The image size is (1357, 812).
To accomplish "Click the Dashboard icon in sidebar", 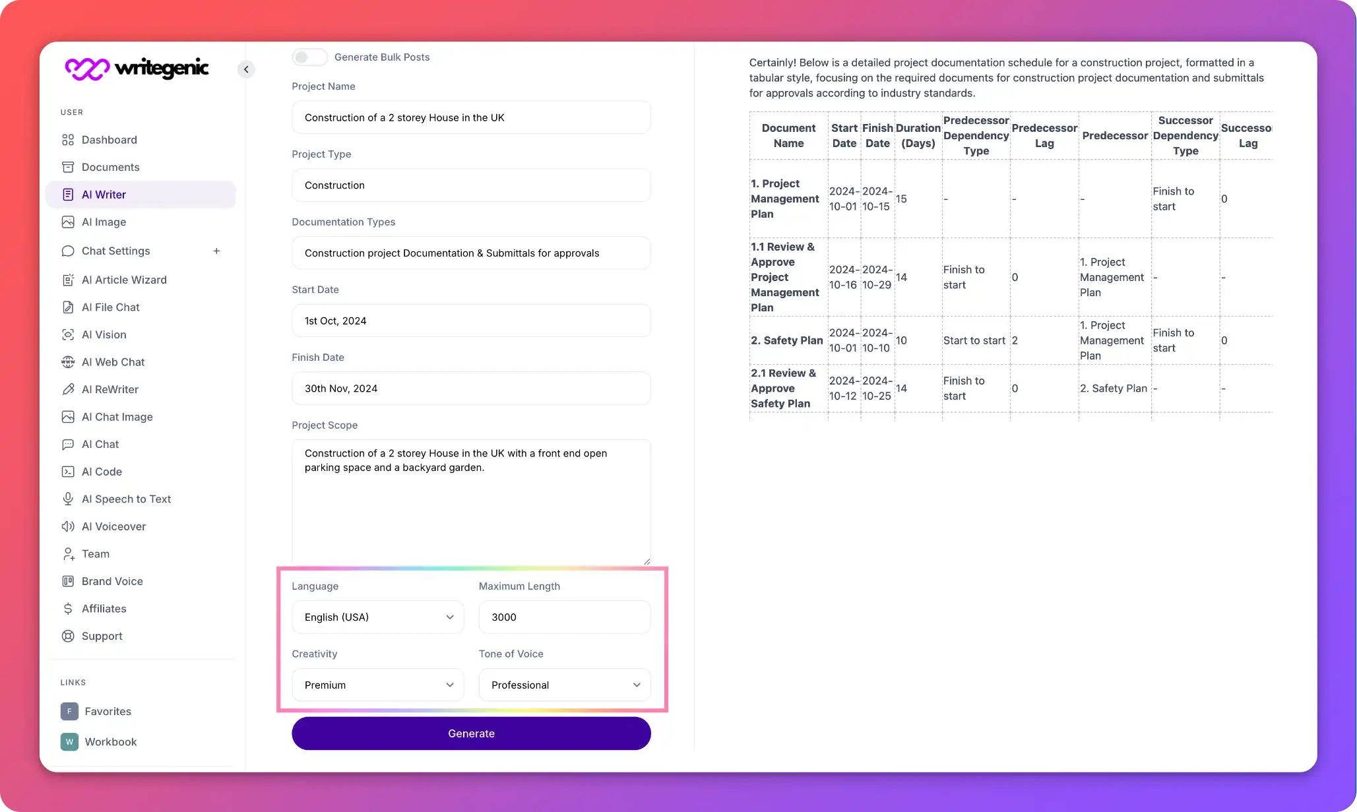I will (69, 139).
